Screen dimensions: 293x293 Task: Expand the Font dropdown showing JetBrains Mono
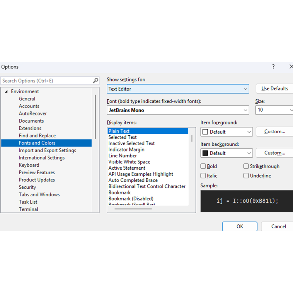pos(245,110)
